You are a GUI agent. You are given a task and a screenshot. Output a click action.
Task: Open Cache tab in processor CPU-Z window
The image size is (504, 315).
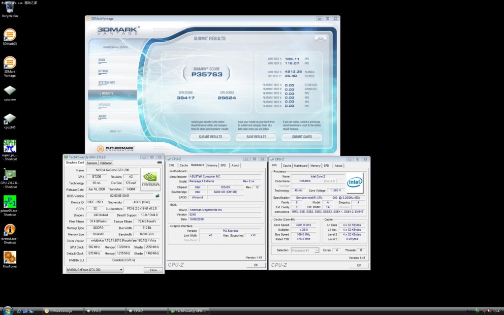287,165
